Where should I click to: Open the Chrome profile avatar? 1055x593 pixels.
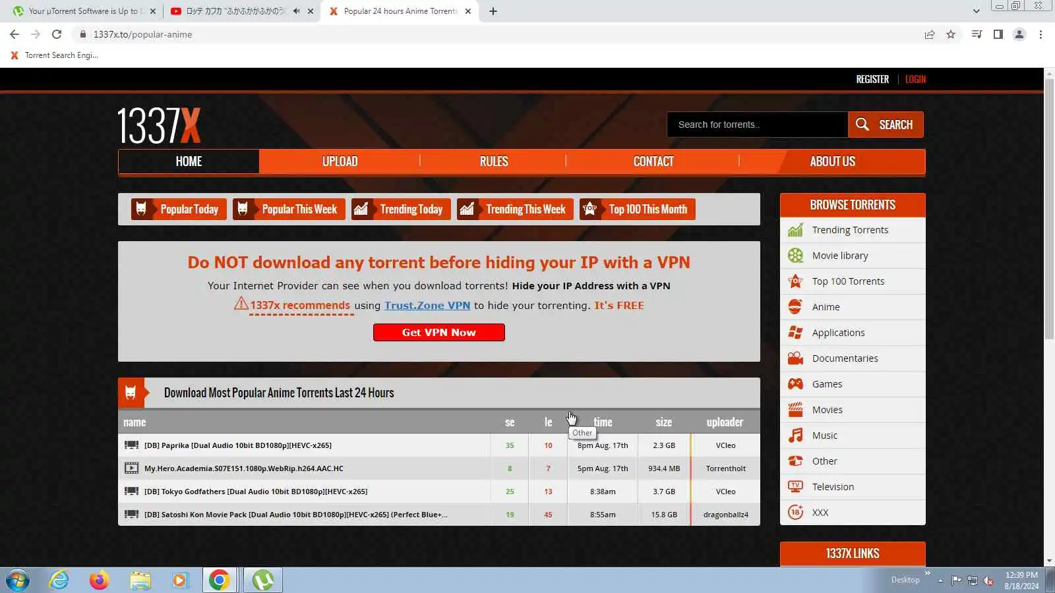[1019, 34]
